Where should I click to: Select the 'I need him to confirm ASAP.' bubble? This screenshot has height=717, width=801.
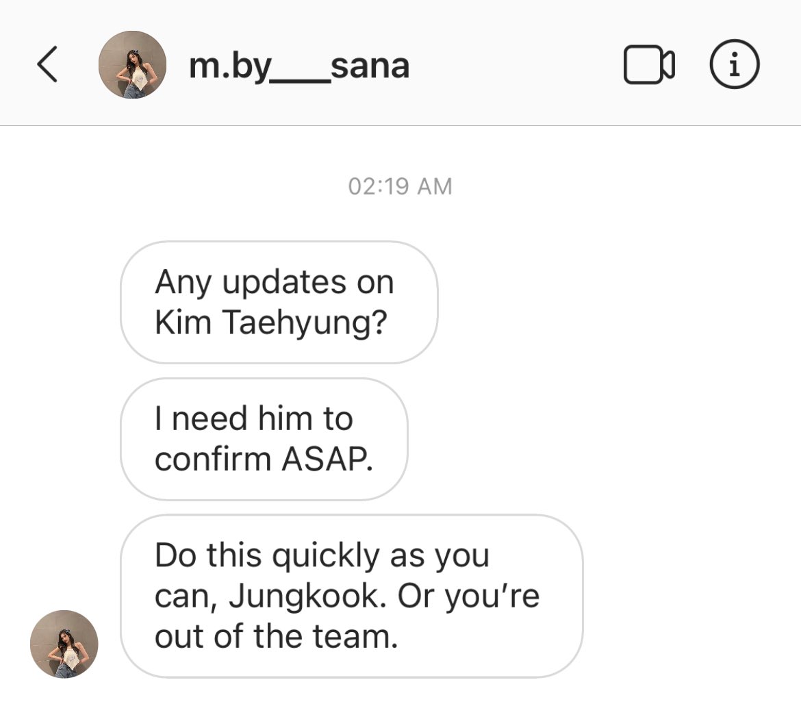click(x=264, y=439)
